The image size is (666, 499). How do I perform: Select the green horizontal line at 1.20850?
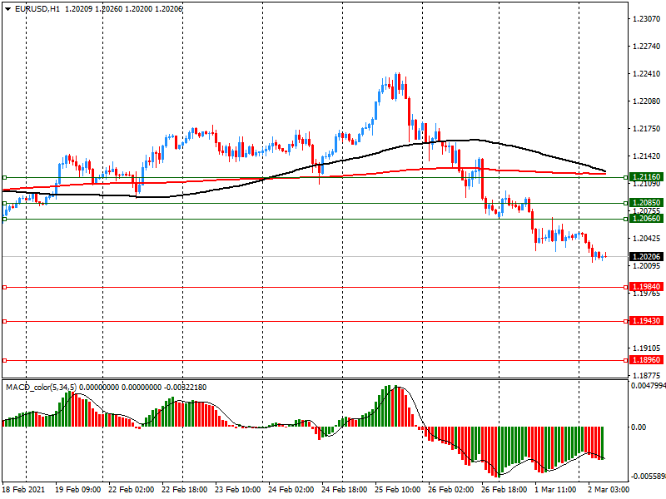[x=315, y=203]
